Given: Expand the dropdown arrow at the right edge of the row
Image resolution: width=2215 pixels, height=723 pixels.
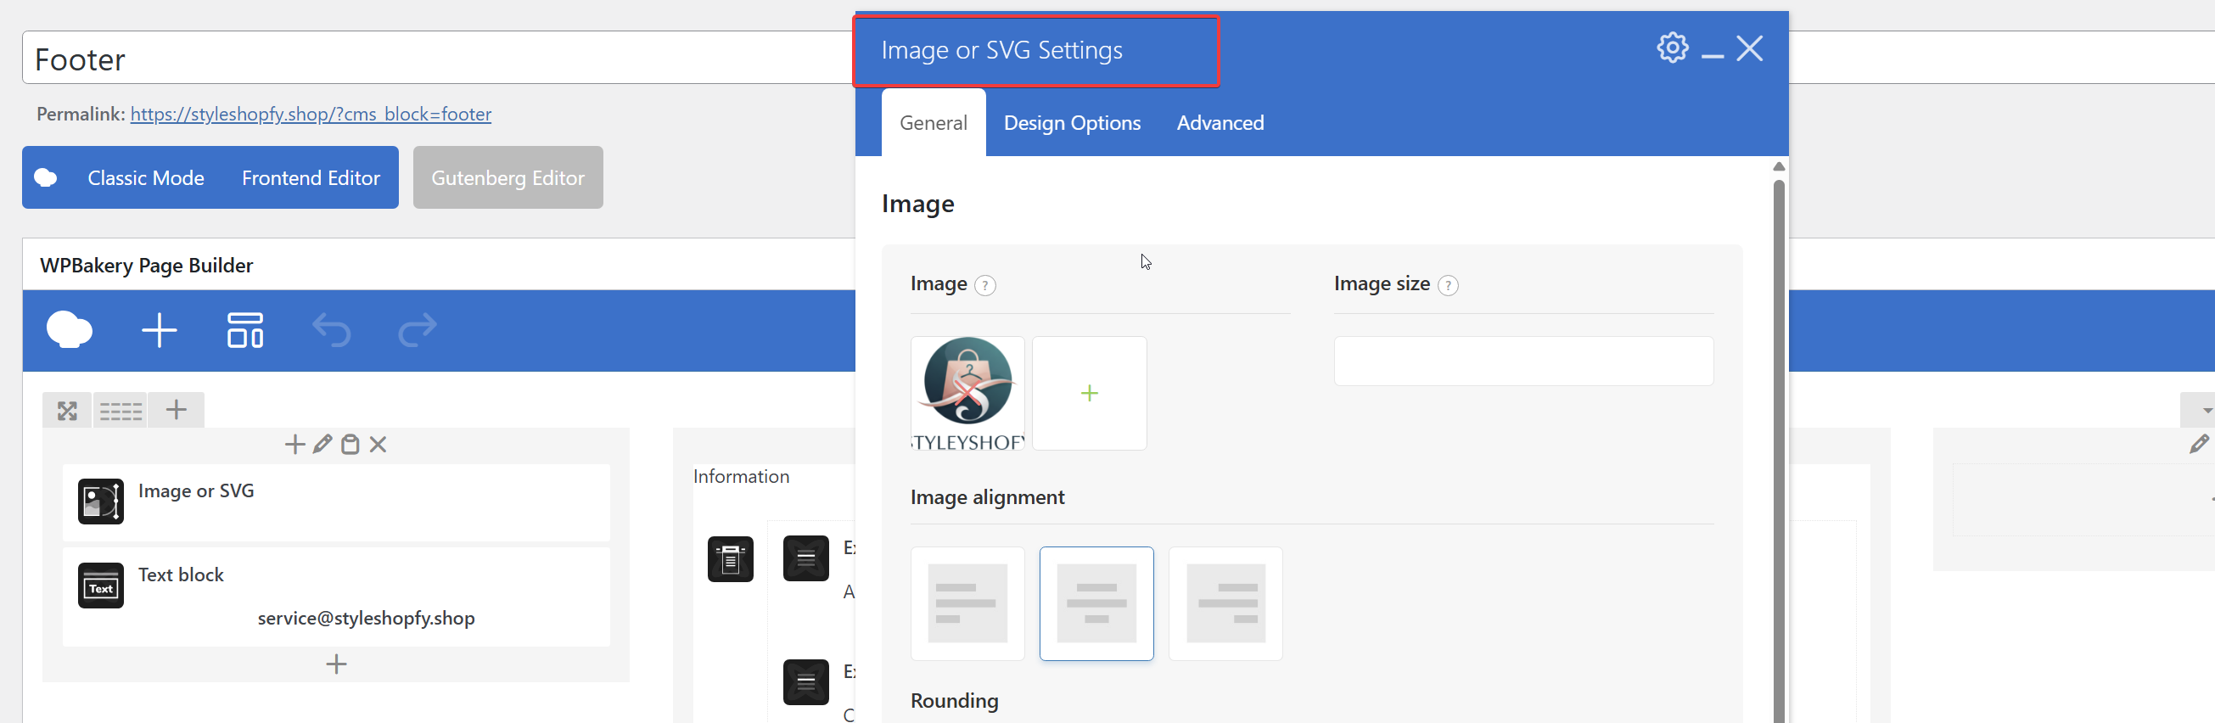Looking at the screenshot, I should 2206,411.
